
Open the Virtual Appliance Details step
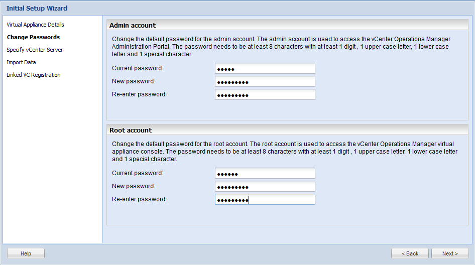pyautogui.click(x=35, y=25)
